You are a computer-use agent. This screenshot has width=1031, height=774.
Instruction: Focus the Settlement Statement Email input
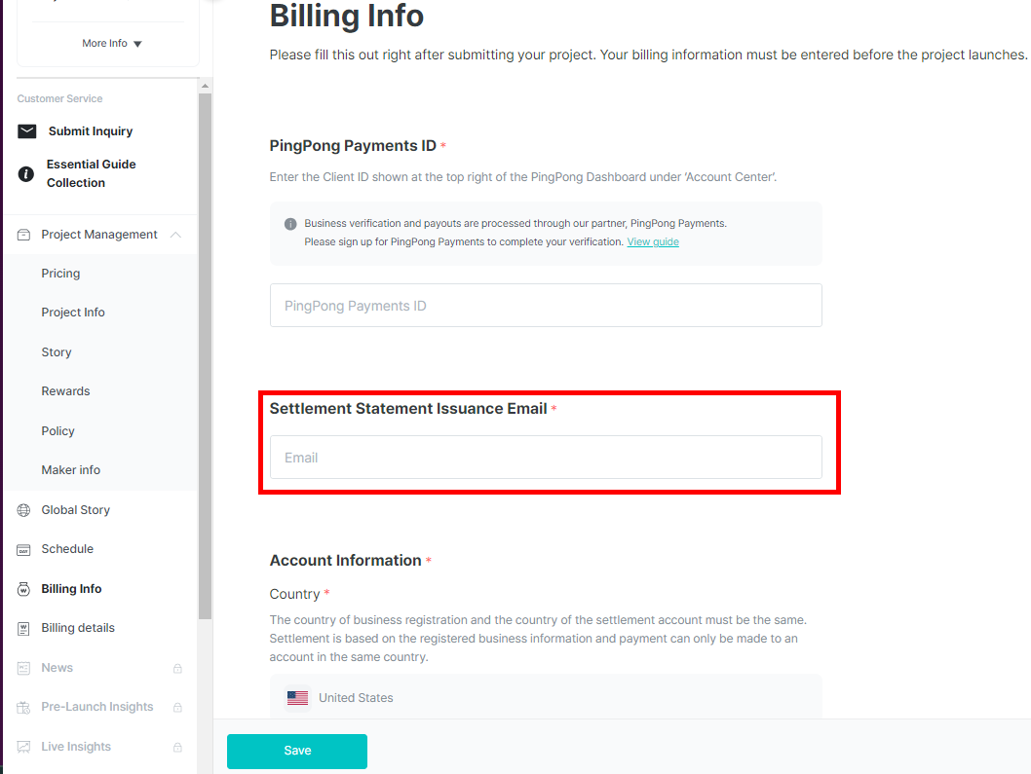[546, 458]
